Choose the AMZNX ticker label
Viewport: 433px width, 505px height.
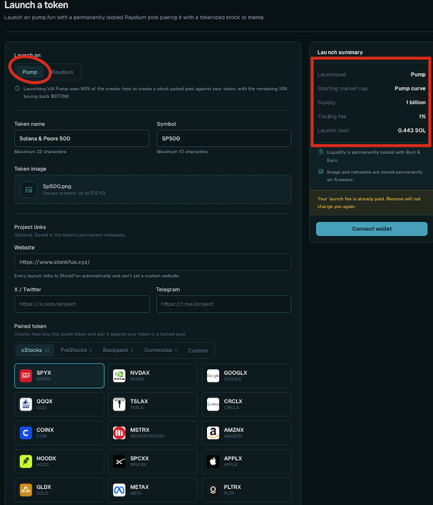click(234, 430)
